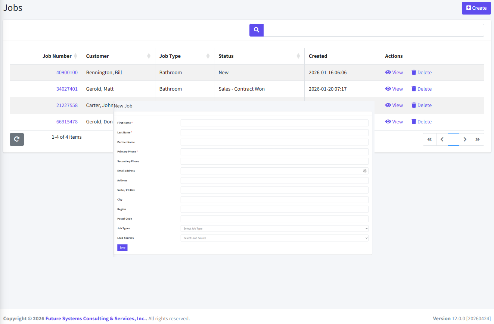Open job number 34027401 link
The height and width of the screenshot is (324, 494).
tap(67, 89)
